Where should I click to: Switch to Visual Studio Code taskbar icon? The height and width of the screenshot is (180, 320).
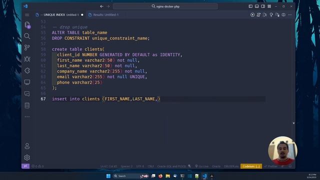coord(204,176)
